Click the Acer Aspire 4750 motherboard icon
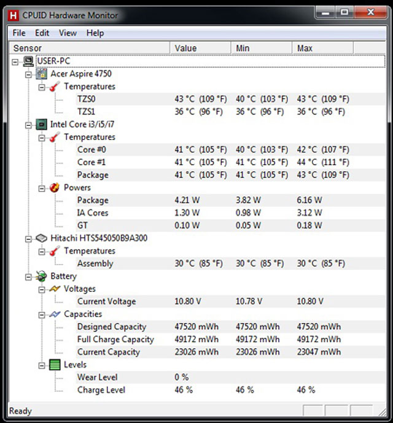 pos(42,74)
